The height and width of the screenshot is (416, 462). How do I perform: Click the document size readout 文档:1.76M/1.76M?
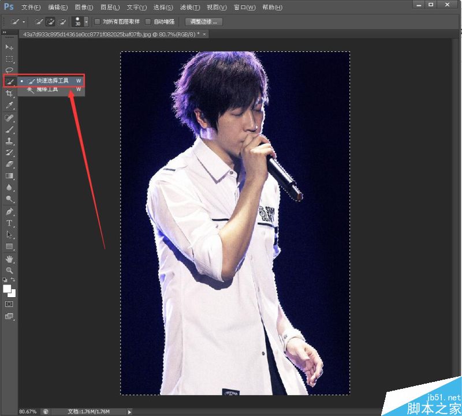pos(88,411)
